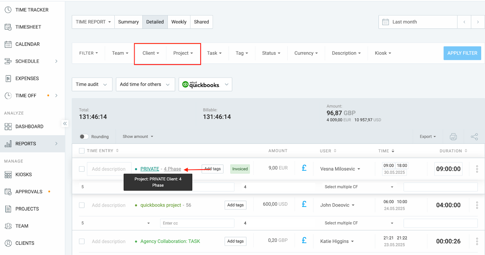Expand the Task filter dropdown
Screen dimensions: 485x255
(214, 53)
